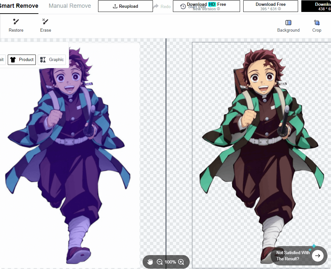Click the 100% zoom level text

click(170, 262)
